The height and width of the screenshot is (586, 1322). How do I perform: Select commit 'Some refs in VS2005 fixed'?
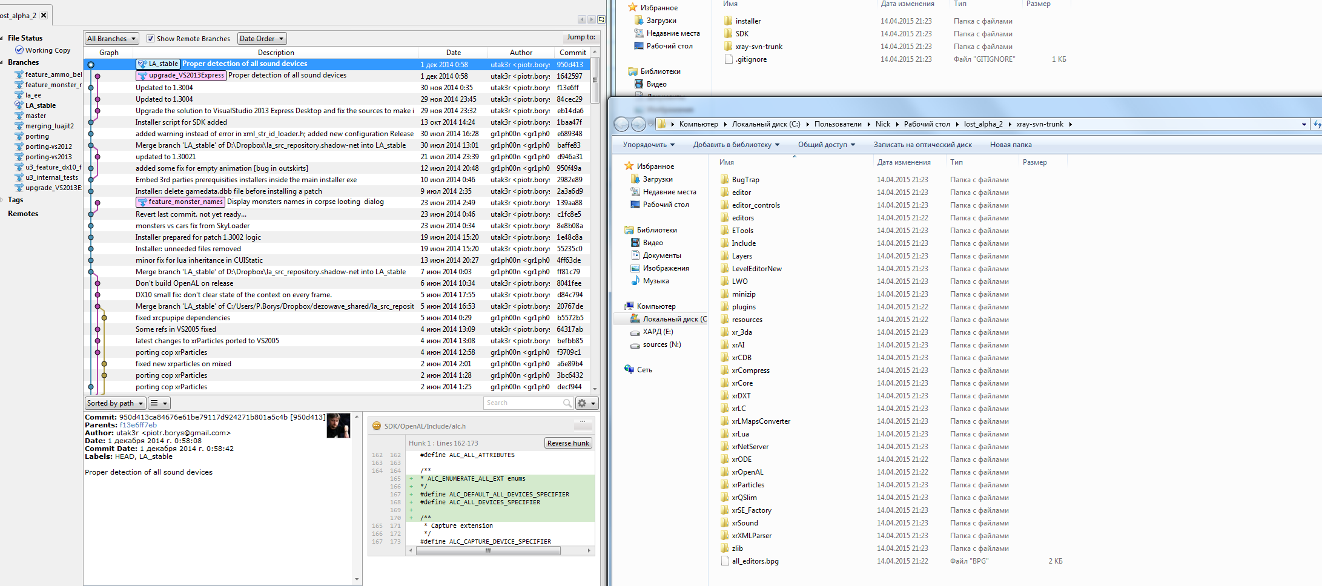337,329
